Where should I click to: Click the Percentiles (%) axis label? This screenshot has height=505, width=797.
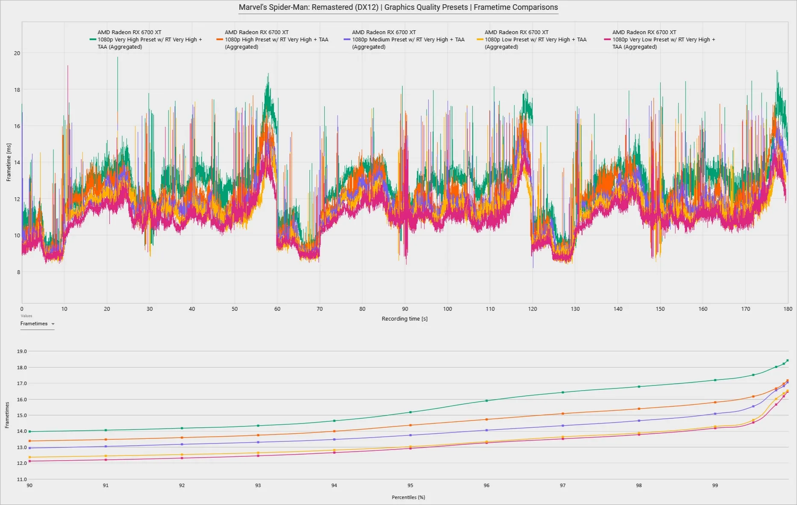tap(409, 497)
